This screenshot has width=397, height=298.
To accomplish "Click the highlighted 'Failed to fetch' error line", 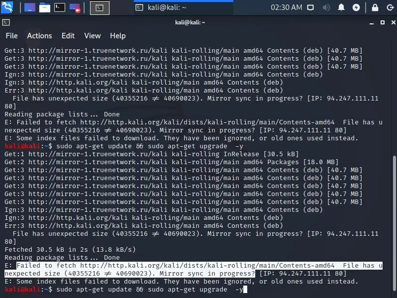I will pos(194,269).
